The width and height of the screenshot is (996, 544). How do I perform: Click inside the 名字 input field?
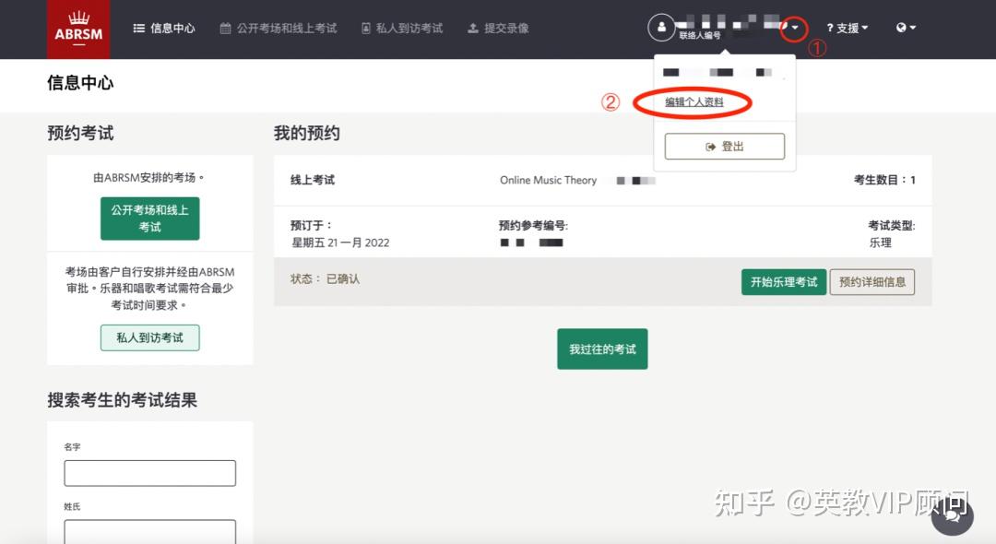point(149,472)
